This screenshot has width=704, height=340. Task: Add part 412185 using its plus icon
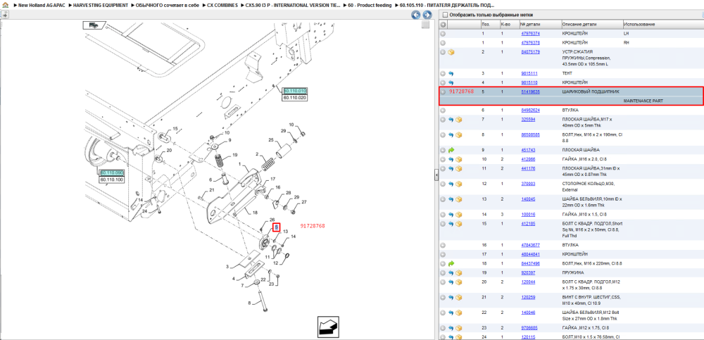tap(443, 224)
